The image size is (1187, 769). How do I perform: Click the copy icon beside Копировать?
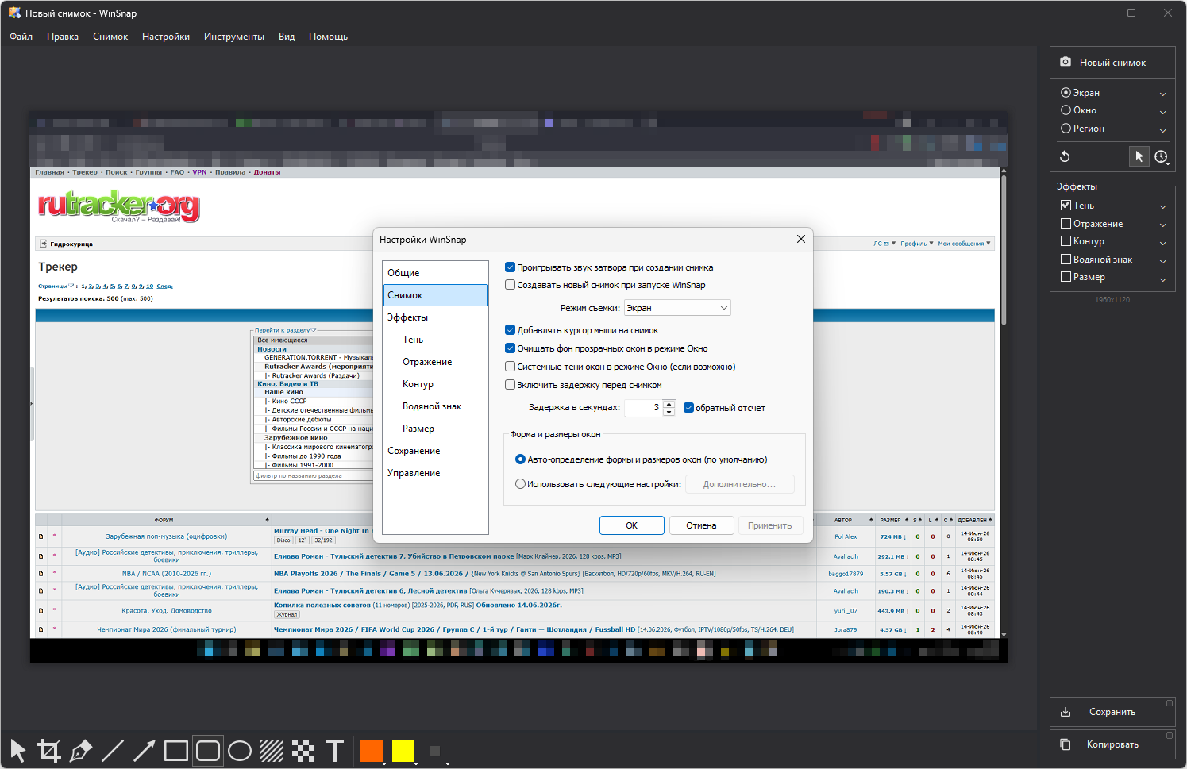pyautogui.click(x=1066, y=744)
